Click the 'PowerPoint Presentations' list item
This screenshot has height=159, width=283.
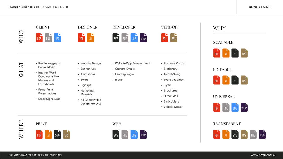[47, 92]
